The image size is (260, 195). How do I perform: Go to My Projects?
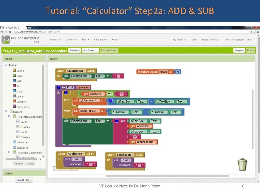click(x=179, y=40)
